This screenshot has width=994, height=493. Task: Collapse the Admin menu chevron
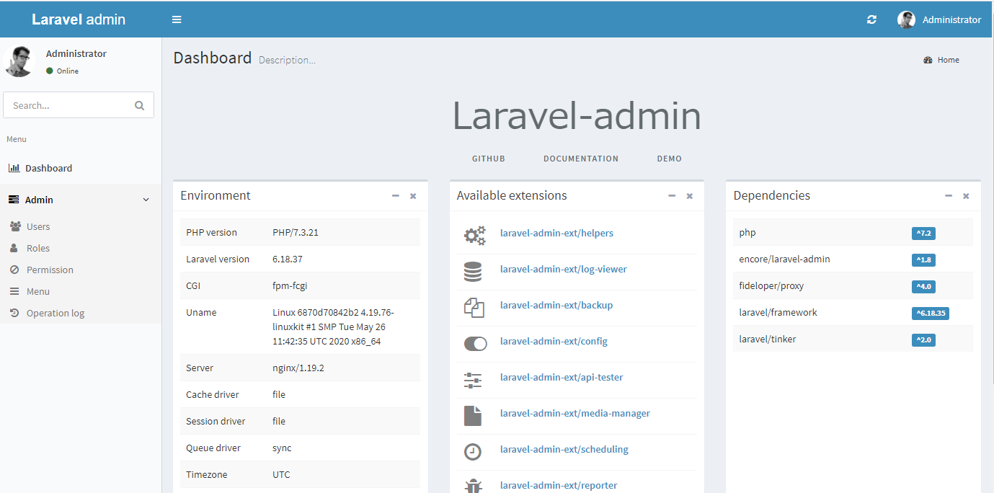[x=146, y=200]
